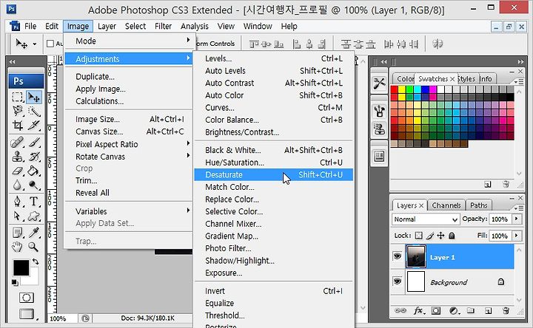Image resolution: width=533 pixels, height=328 pixels.
Task: Toggle lock image pixels brush
Action: [430, 236]
